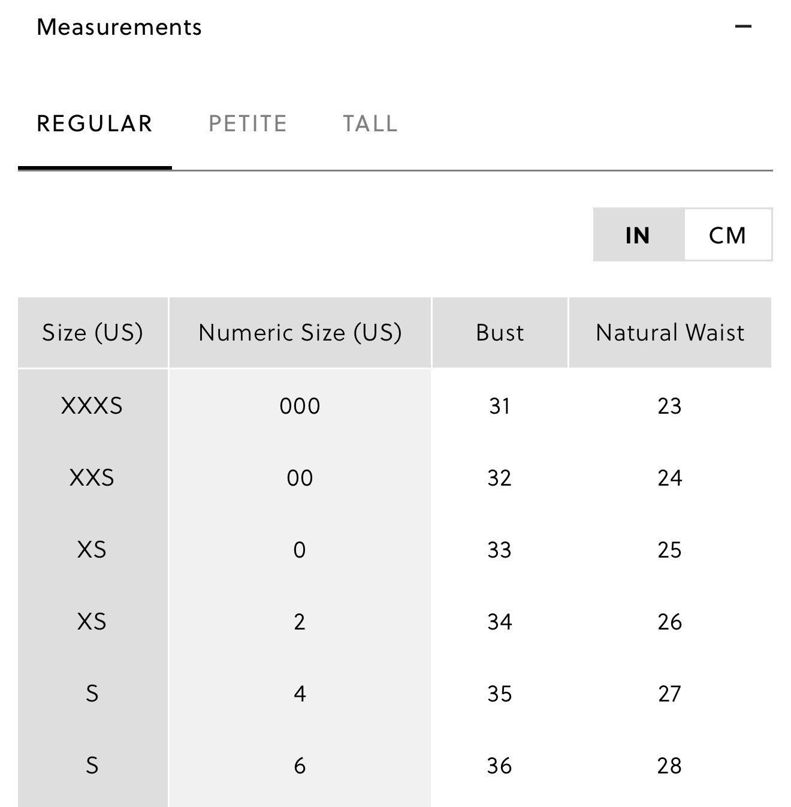Image resolution: width=791 pixels, height=807 pixels.
Task: Click natural waist value 27
Action: [x=669, y=694]
